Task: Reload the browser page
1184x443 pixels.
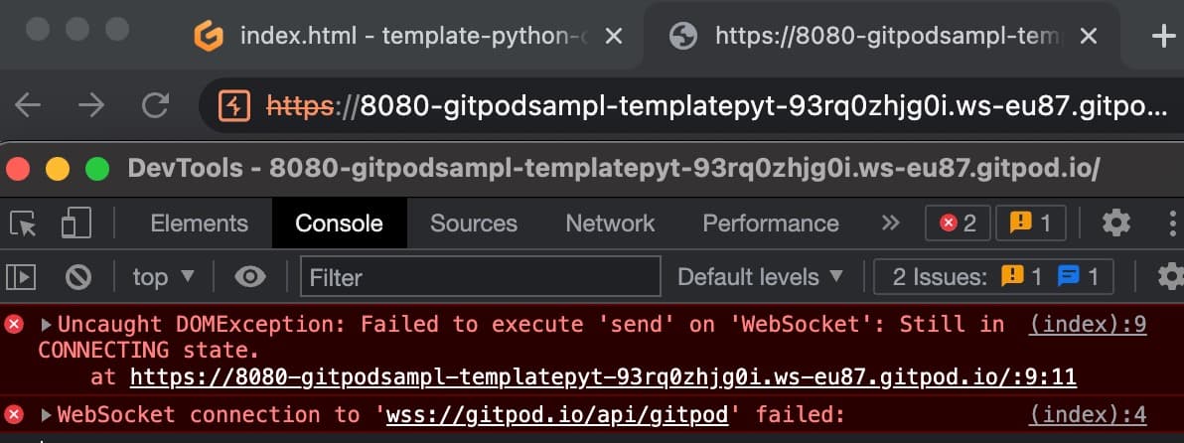Action: 156,106
